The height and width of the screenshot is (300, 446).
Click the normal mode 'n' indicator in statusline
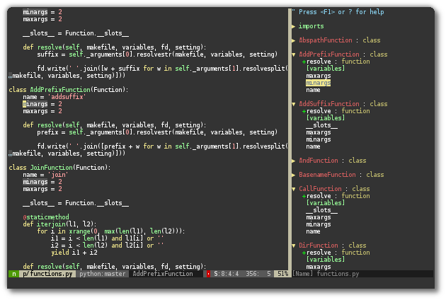pos(13,274)
